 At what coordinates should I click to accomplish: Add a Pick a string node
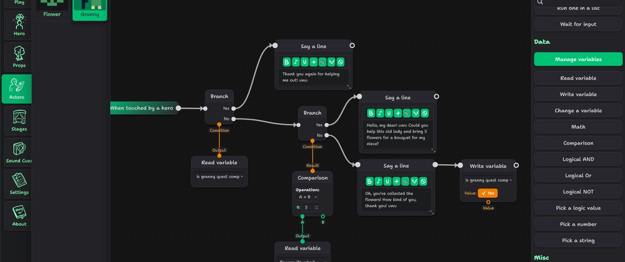pyautogui.click(x=578, y=241)
